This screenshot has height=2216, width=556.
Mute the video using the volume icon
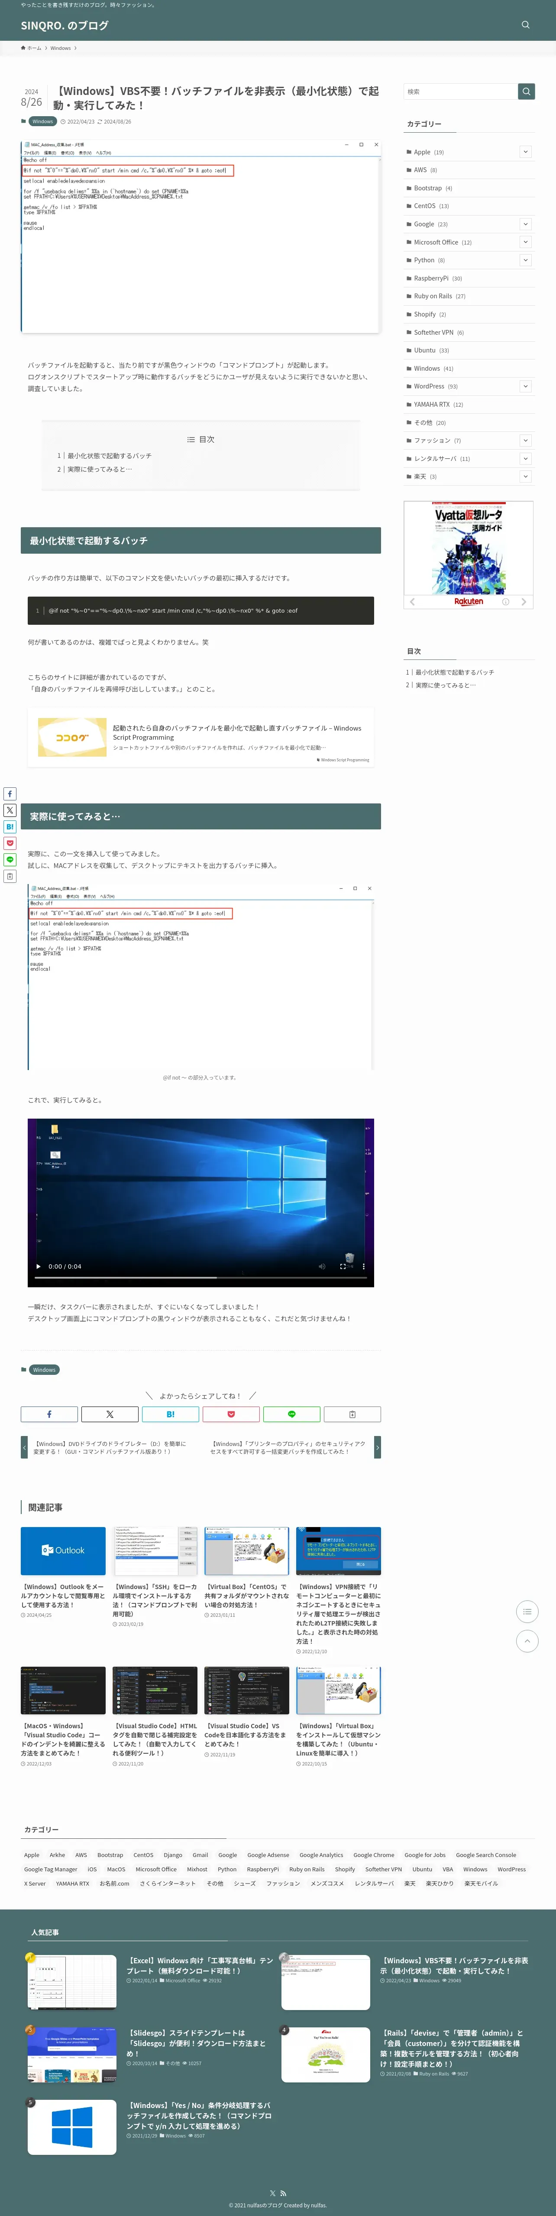[322, 1266]
